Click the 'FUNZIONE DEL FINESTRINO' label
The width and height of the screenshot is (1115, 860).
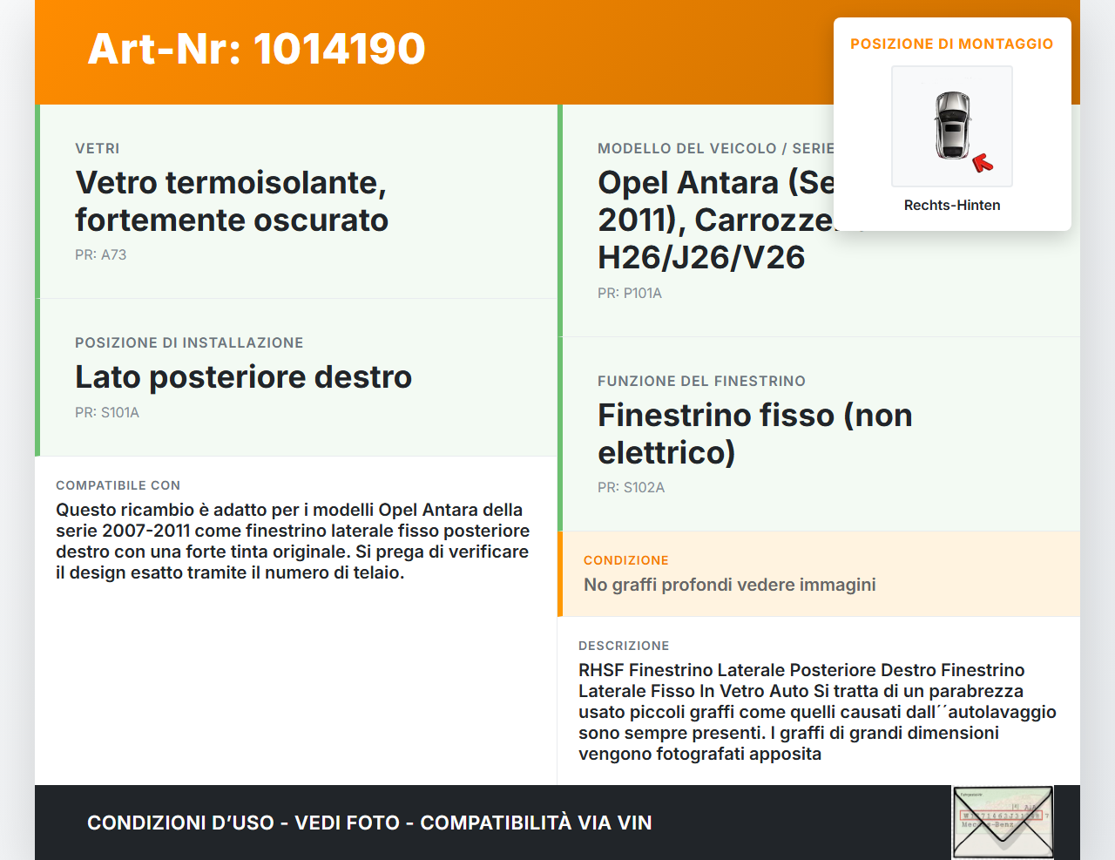[702, 381]
